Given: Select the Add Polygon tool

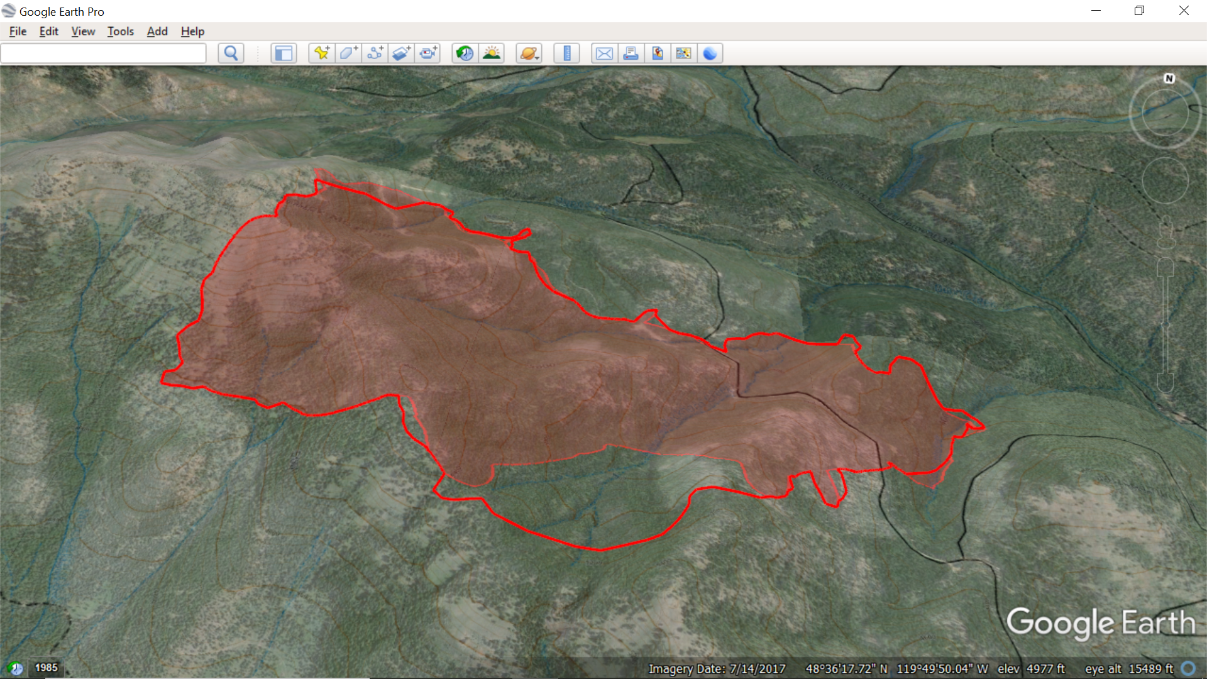Looking at the screenshot, I should 348,53.
